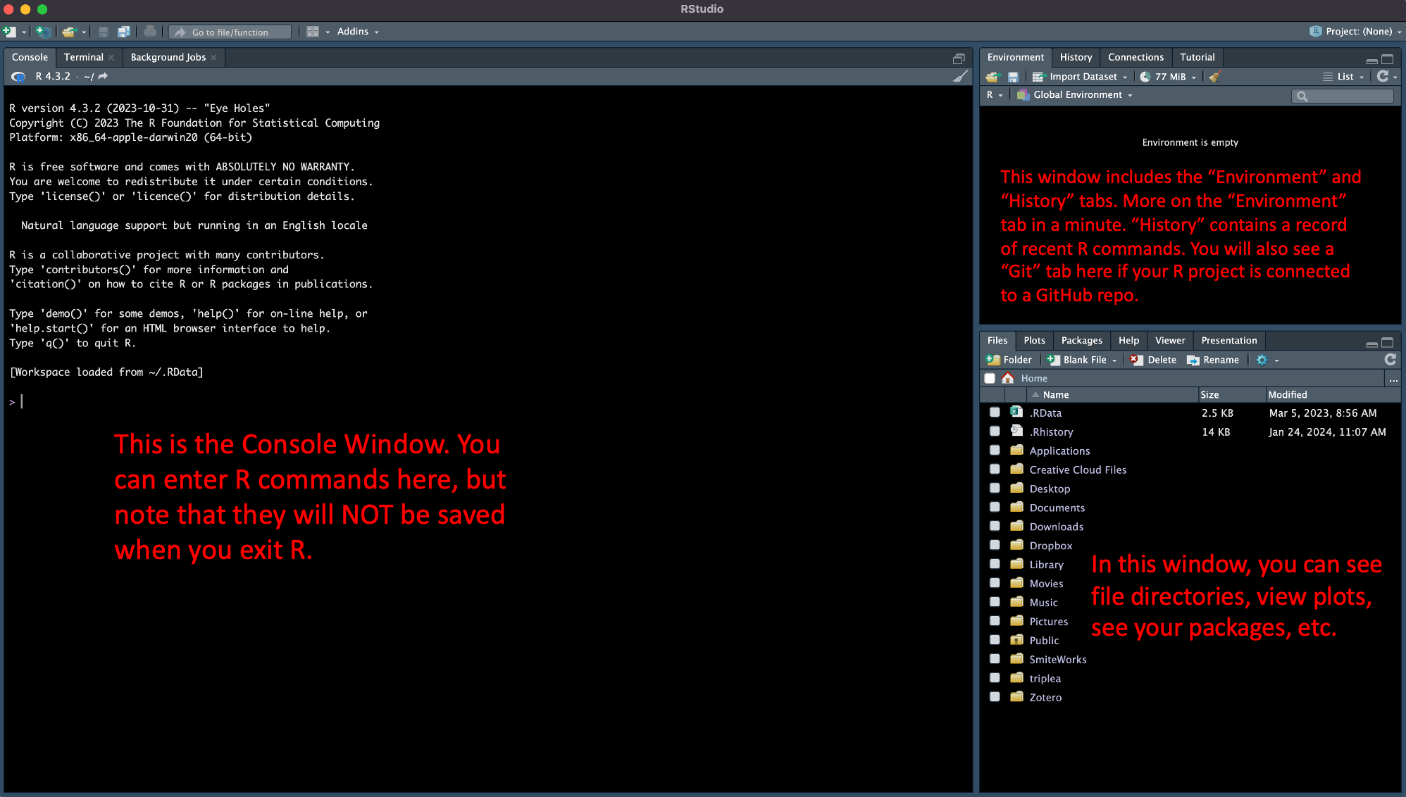Click the Environment search field

click(1343, 96)
